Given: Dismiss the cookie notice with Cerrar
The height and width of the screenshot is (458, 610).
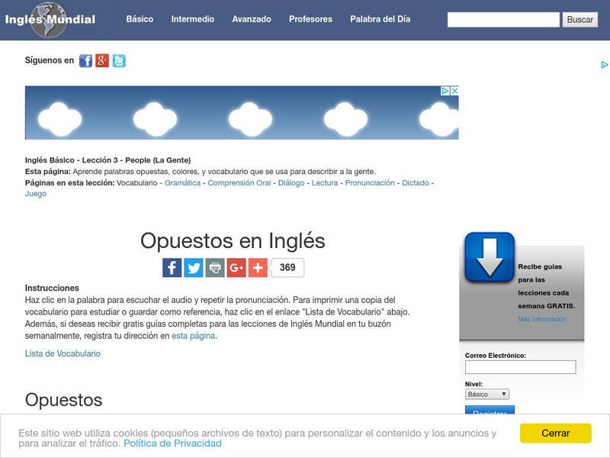Looking at the screenshot, I should tap(556, 433).
